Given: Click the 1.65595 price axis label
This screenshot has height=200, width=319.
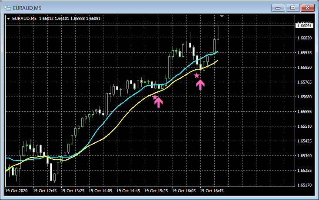Looking at the screenshot, I should (304, 112).
